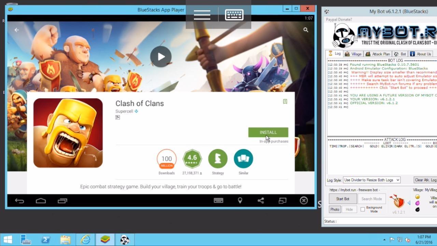The width and height of the screenshot is (437, 246).
Task: Tap Android back button in BlueStacks bar
Action: click(x=19, y=201)
